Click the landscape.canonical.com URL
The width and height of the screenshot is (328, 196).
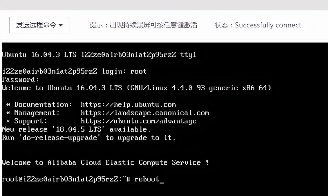(145, 113)
